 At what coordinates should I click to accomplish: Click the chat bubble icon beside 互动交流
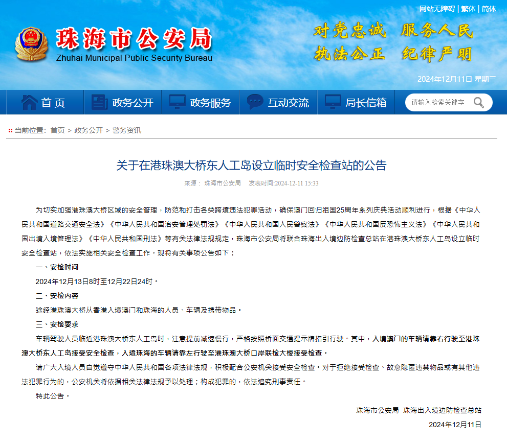255,102
